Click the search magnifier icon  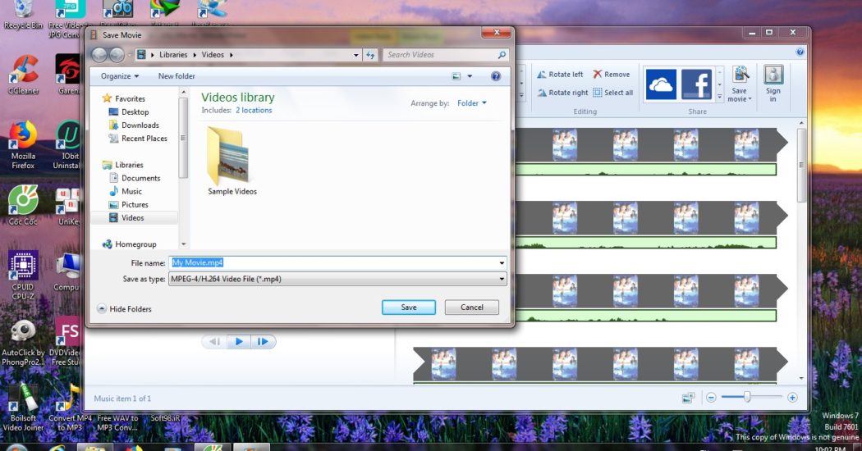[502, 55]
